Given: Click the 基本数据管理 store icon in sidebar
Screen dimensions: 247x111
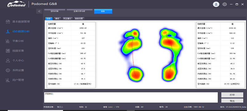Looking at the screenshot, I should 8,22.
